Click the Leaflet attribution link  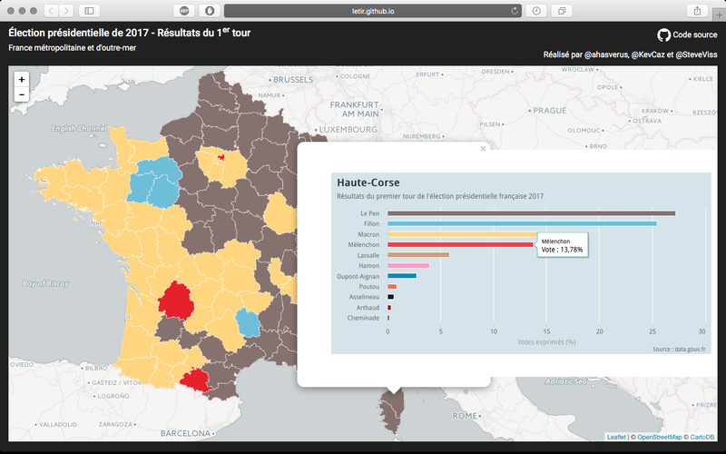click(x=616, y=437)
